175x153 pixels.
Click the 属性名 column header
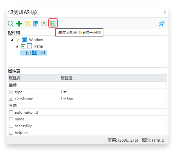pyautogui.click(x=34, y=78)
